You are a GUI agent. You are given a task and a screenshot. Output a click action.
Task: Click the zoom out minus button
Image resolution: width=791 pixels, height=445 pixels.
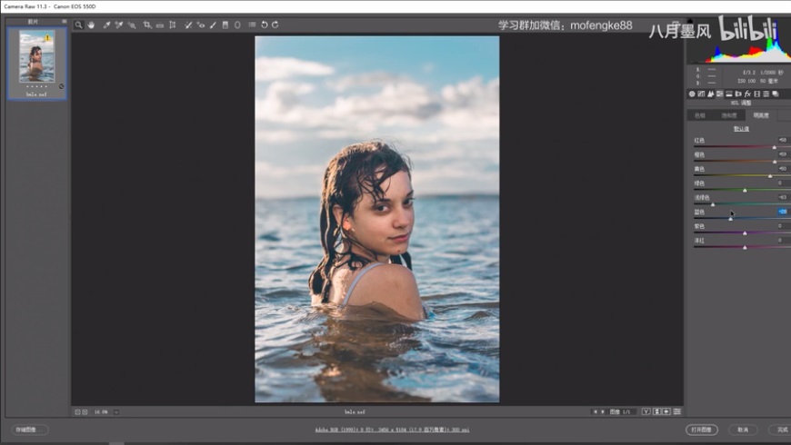click(77, 412)
